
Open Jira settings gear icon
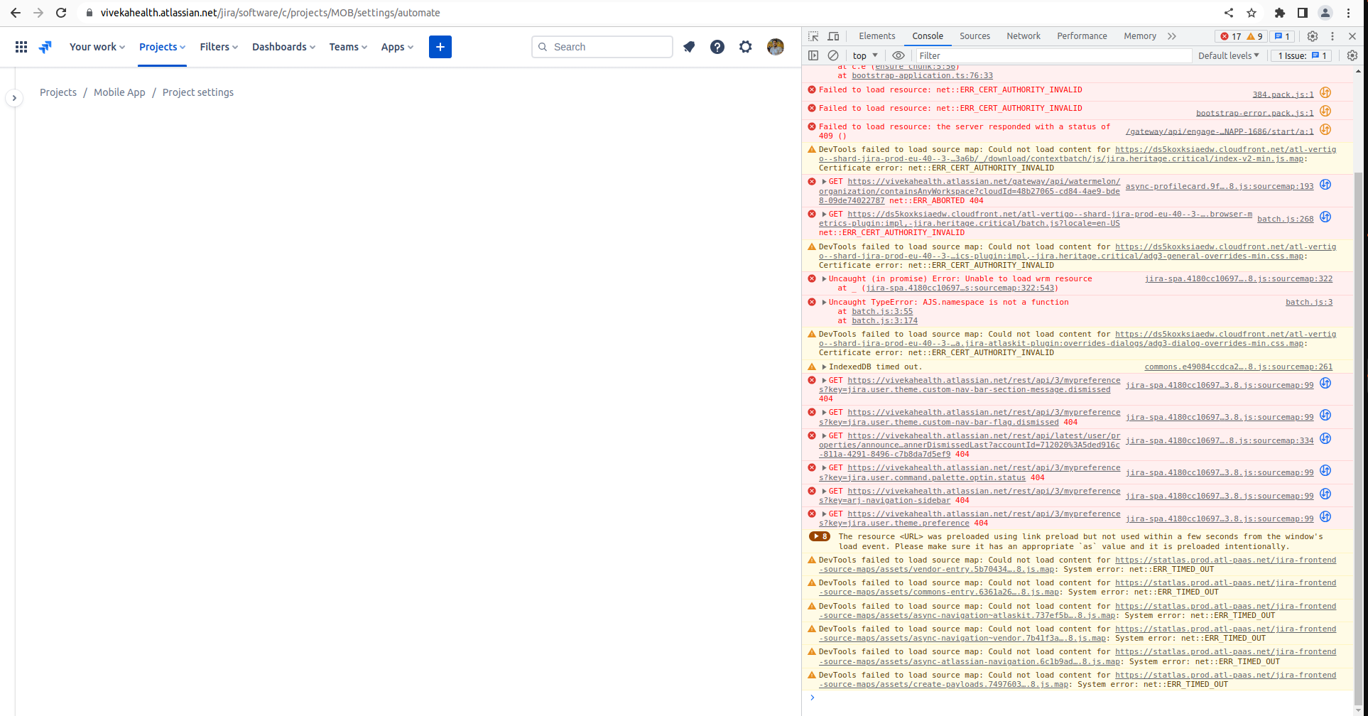point(746,47)
